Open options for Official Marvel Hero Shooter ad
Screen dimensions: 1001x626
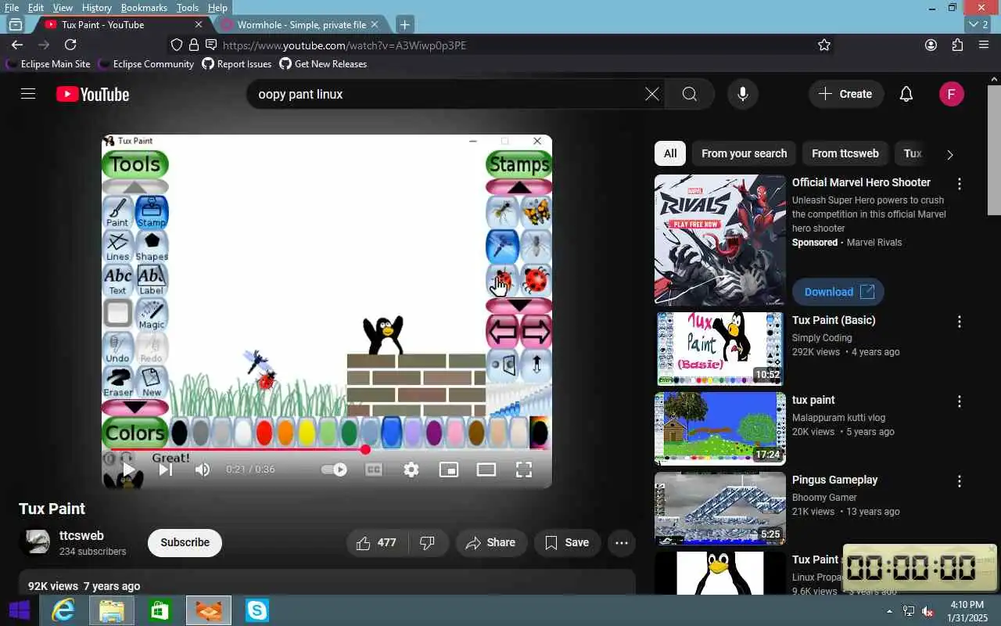(960, 184)
